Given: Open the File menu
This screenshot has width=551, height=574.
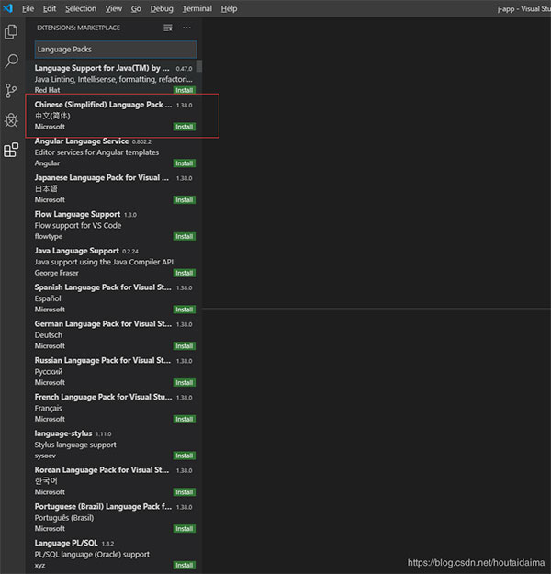Looking at the screenshot, I should coord(28,8).
